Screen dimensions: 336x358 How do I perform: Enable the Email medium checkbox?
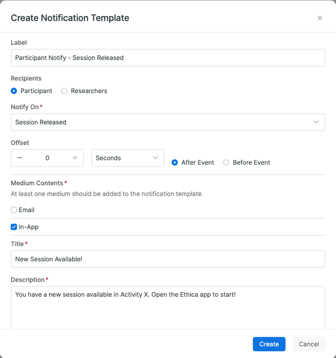pyautogui.click(x=14, y=210)
